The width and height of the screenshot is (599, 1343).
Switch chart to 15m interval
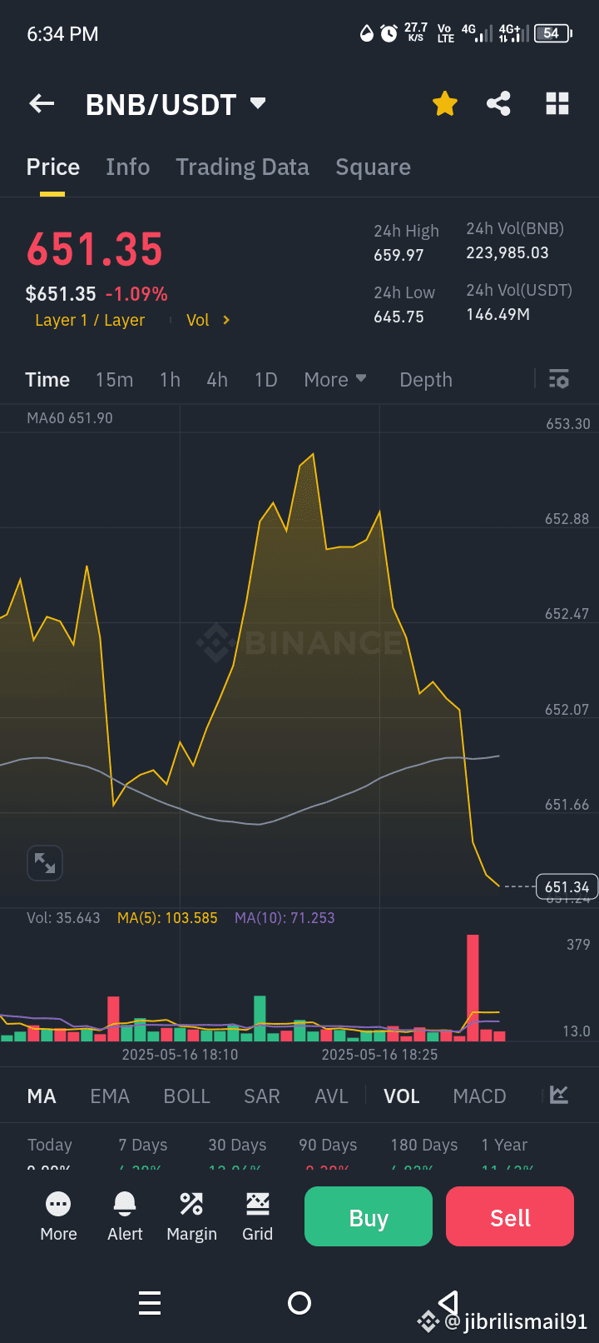pyautogui.click(x=114, y=380)
